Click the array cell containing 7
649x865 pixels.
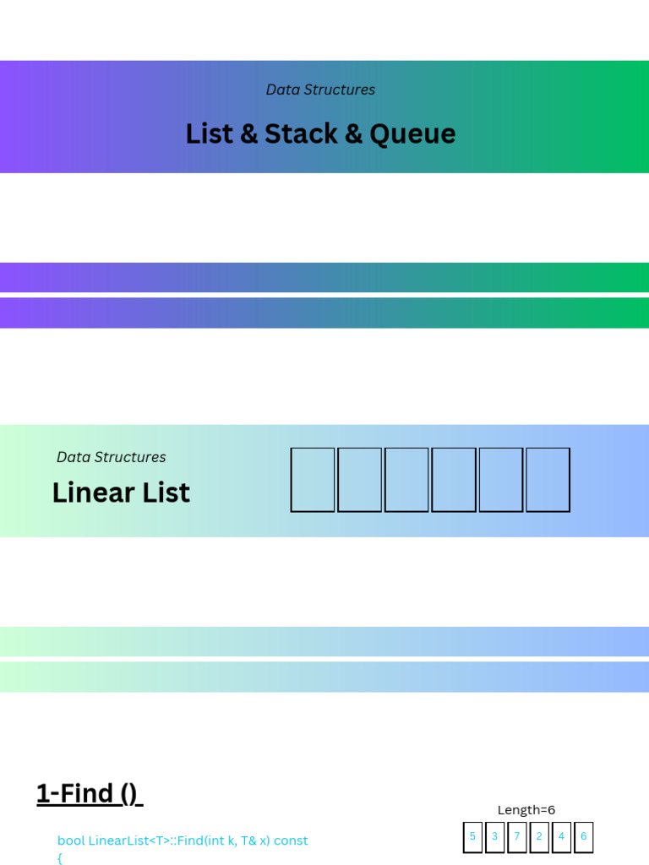(516, 837)
